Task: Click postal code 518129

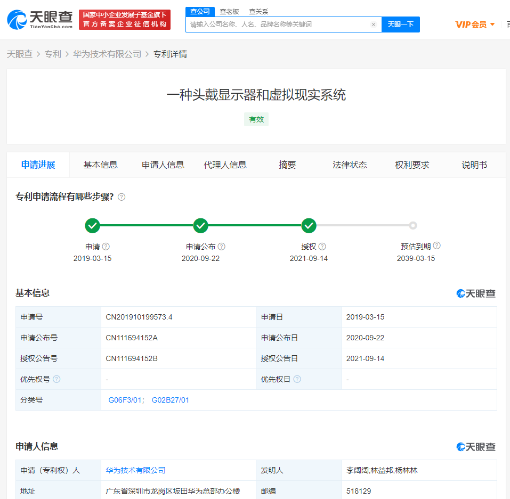Action: coord(359,491)
